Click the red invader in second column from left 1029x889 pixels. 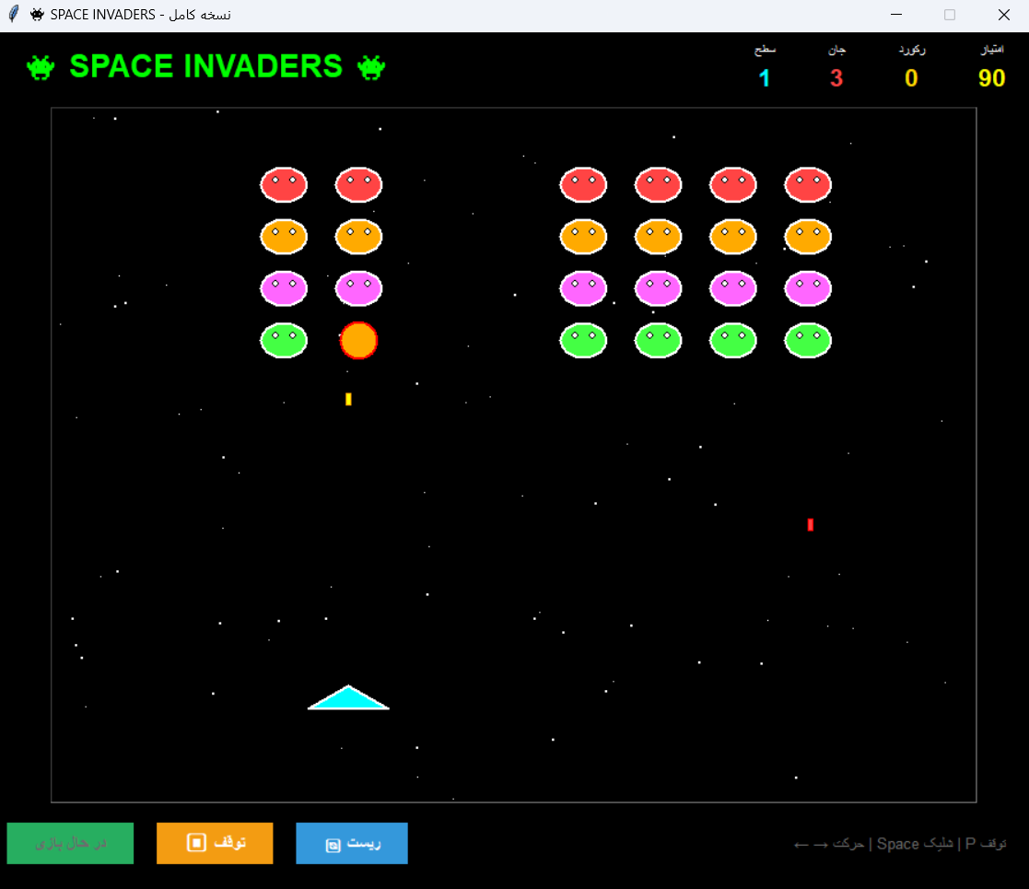(x=359, y=184)
